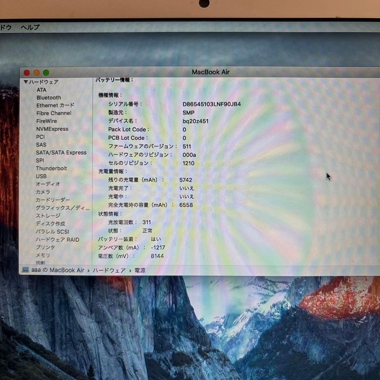Open the プリンタ section

point(45,247)
